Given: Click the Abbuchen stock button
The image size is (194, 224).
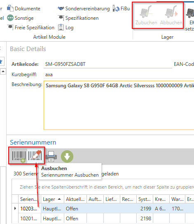Looking at the screenshot, I should 171,15.
